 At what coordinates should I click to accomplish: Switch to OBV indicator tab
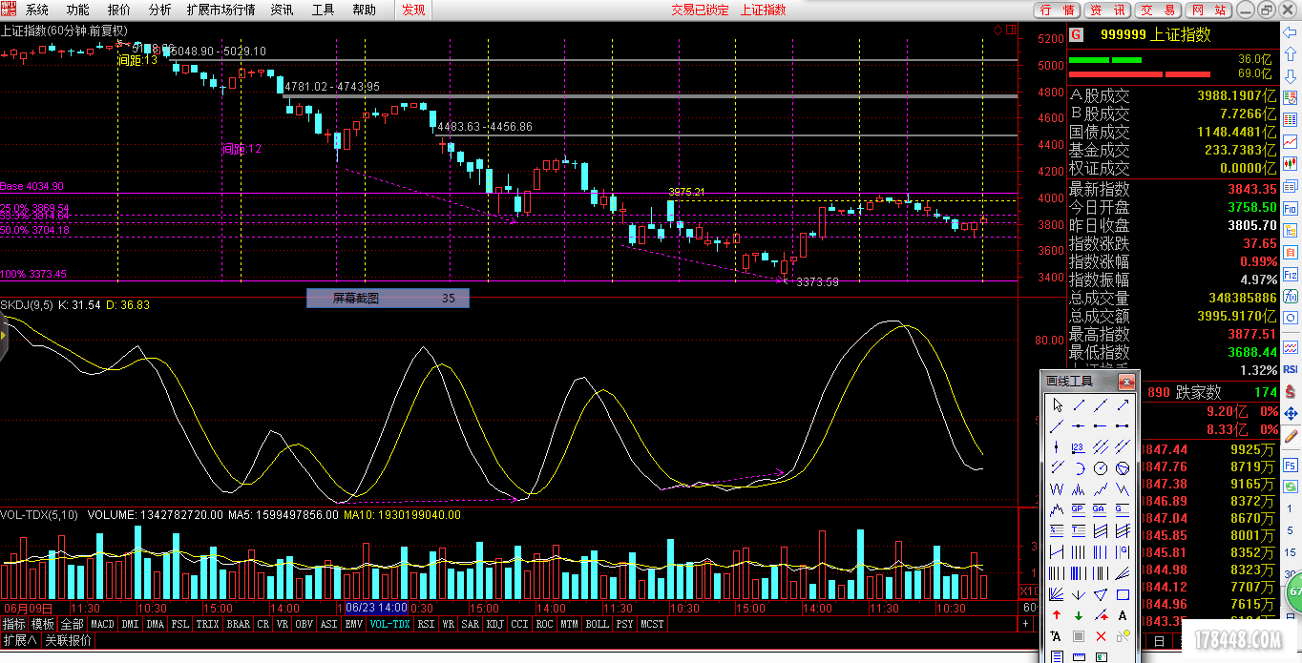click(x=304, y=624)
